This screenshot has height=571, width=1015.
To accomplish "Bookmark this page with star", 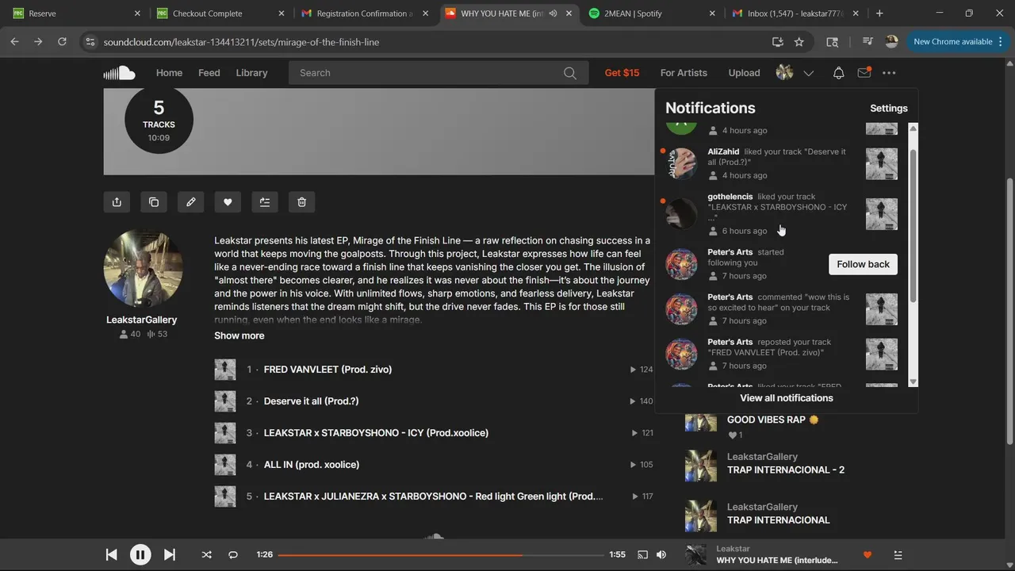I will [799, 42].
